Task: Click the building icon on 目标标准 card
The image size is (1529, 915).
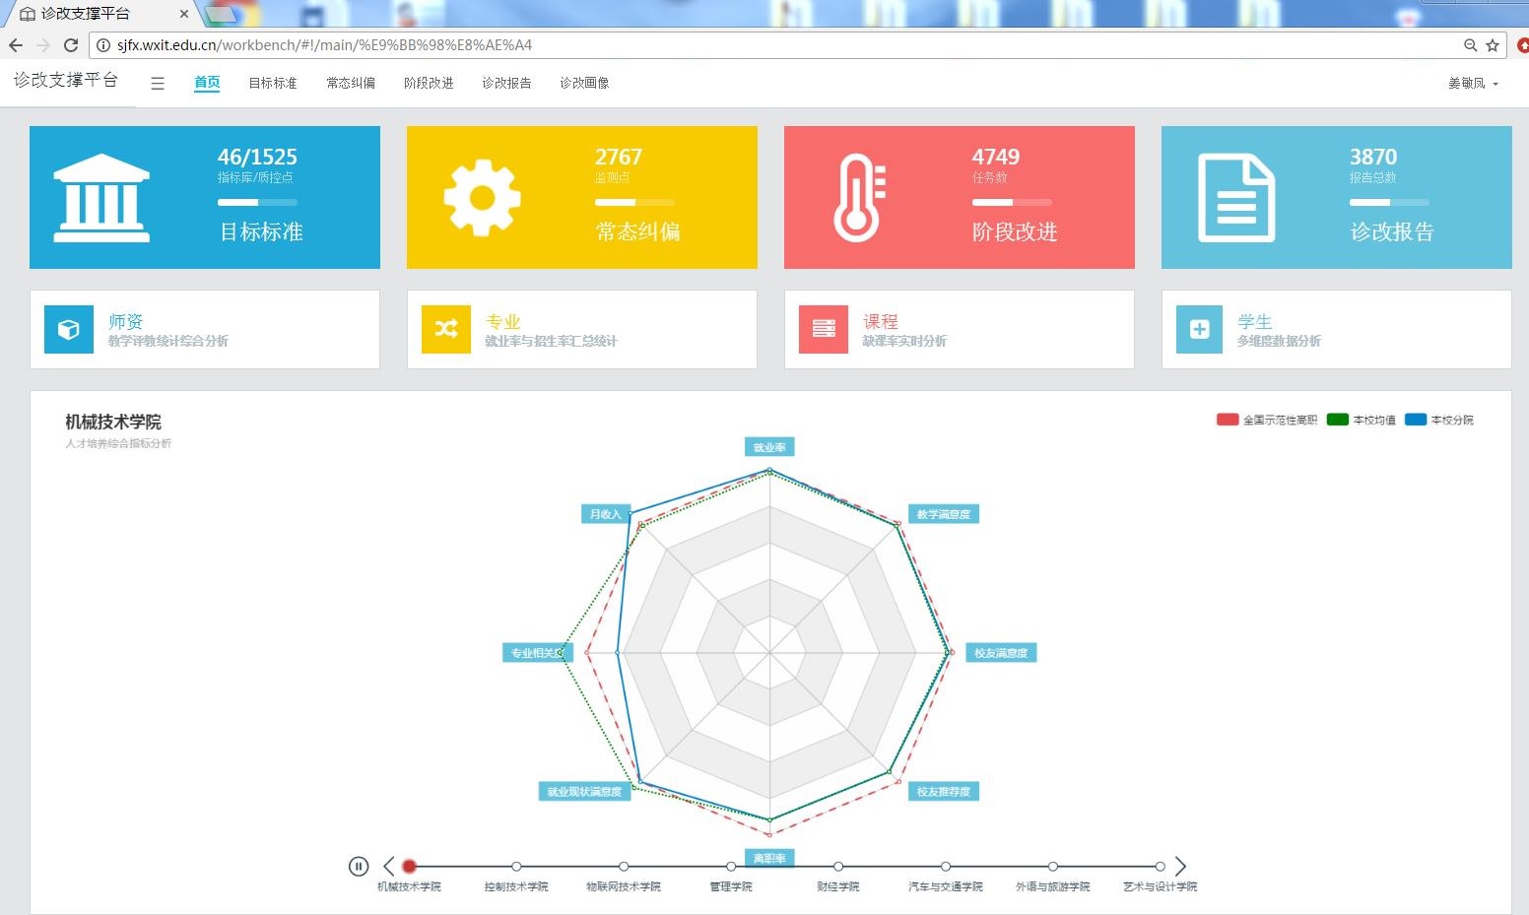Action: (x=101, y=198)
